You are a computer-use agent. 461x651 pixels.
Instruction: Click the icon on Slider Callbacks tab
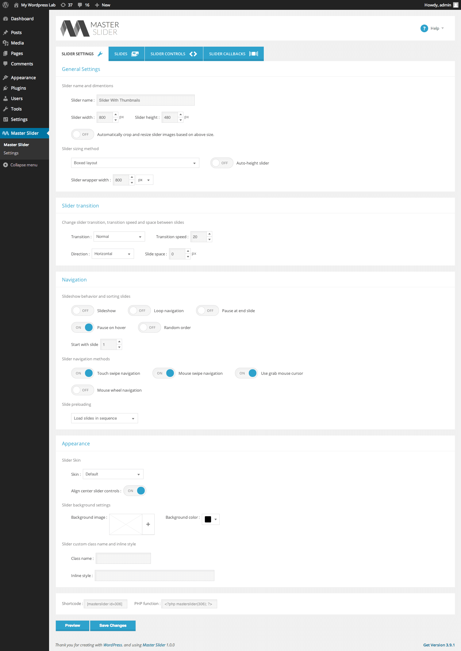point(254,54)
